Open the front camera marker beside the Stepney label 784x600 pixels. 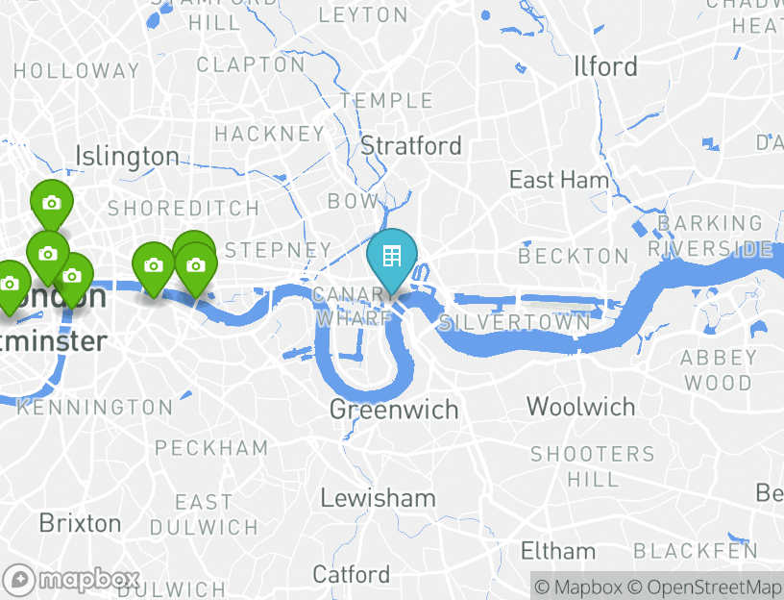click(195, 267)
